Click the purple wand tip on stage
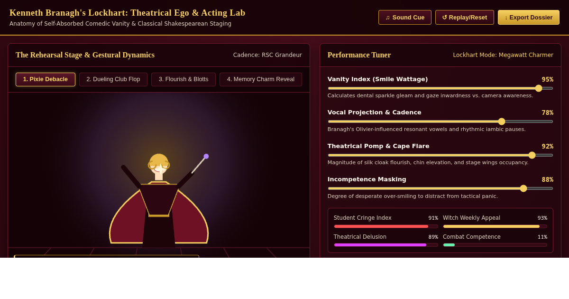Viewport: 569px width, 299px height. tap(206, 156)
